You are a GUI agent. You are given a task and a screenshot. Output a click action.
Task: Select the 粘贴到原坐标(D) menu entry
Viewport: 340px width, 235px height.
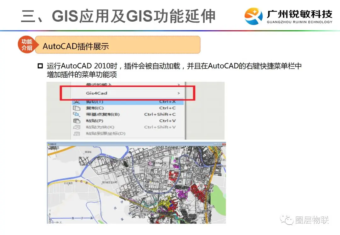[128, 134]
